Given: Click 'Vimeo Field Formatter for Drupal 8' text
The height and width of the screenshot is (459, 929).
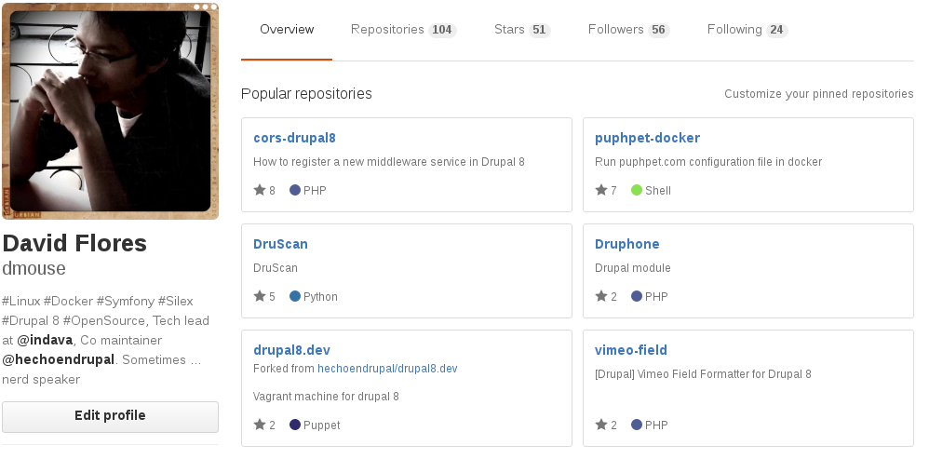Looking at the screenshot, I should click(724, 374).
